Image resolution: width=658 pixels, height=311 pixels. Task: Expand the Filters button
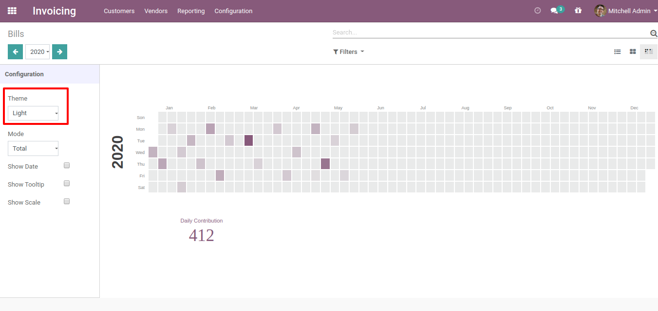348,52
